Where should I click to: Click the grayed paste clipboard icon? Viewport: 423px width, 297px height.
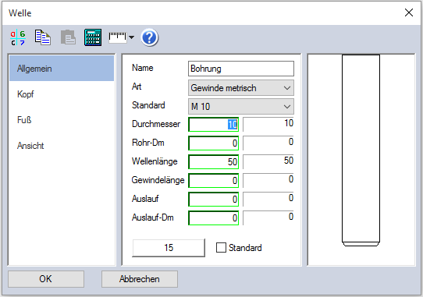tap(68, 37)
